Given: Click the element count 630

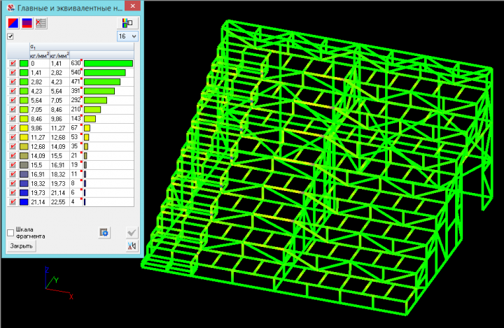Looking at the screenshot, I should tap(76, 63).
